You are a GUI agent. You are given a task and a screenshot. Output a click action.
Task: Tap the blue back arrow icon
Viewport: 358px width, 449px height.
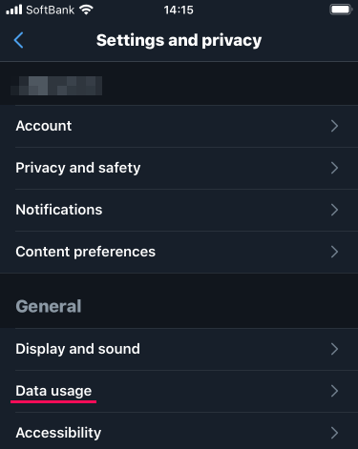[x=18, y=40]
